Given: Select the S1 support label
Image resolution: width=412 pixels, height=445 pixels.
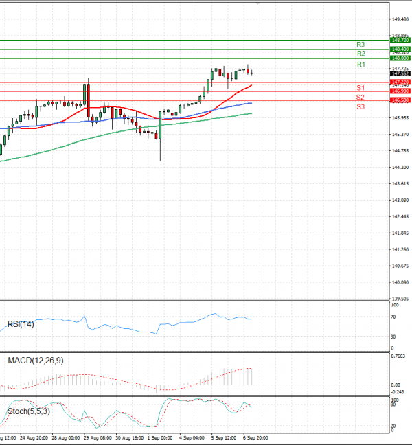Looking at the screenshot, I should [360, 88].
